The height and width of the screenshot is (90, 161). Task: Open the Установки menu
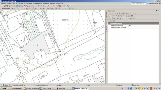tap(20, 3)
